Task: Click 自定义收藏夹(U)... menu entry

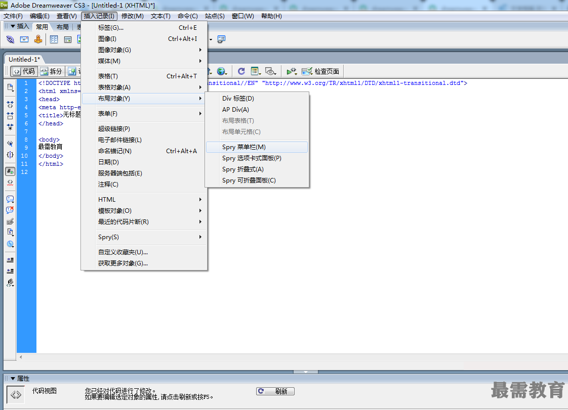Action: click(x=145, y=252)
